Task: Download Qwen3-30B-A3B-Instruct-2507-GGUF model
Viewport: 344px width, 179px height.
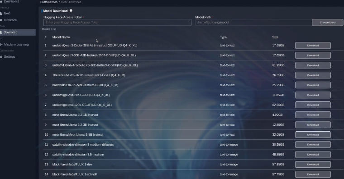Action: (313, 55)
